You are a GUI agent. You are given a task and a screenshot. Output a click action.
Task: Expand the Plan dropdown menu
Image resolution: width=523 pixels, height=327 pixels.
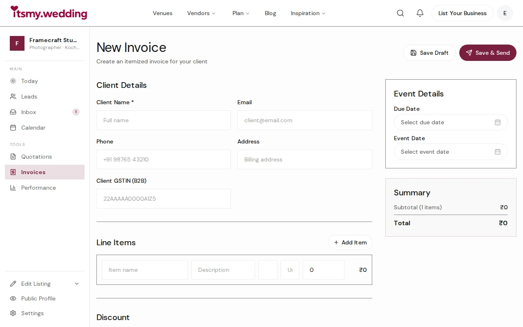coord(241,13)
